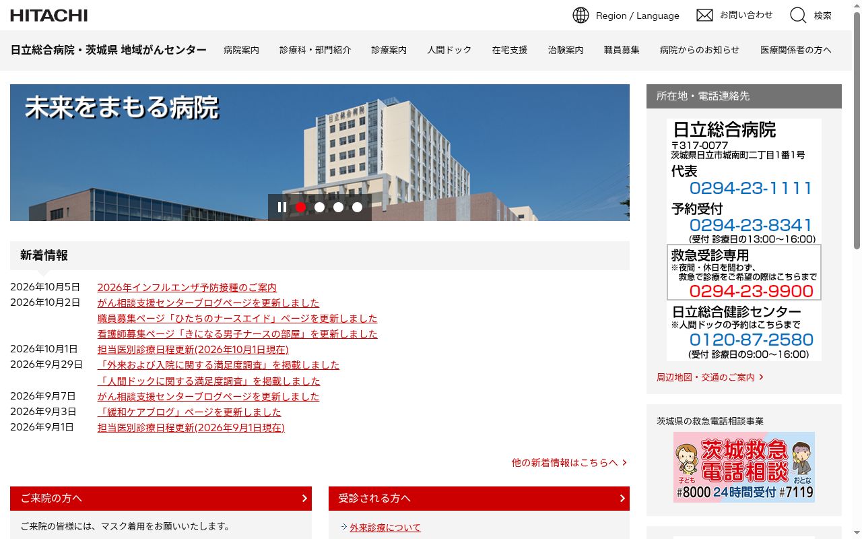Screen dimensions: 862x539
Task: Click the mask notice ご来院の皆様には text
Action: (125, 526)
